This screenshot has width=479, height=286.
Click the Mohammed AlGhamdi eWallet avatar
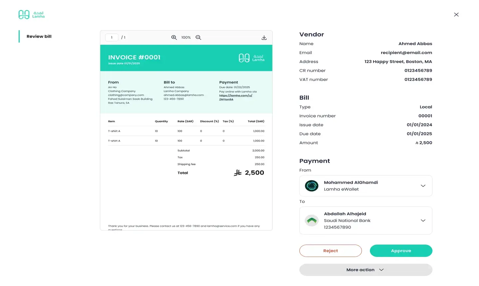click(312, 186)
